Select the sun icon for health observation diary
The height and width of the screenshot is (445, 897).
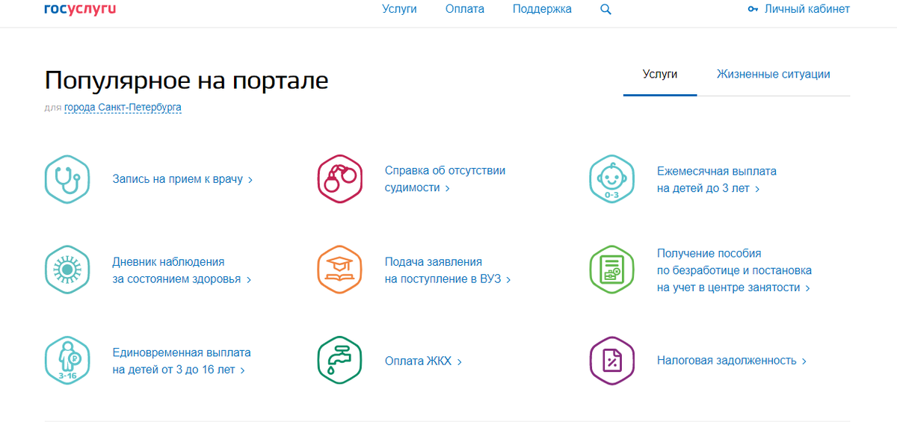[67, 270]
